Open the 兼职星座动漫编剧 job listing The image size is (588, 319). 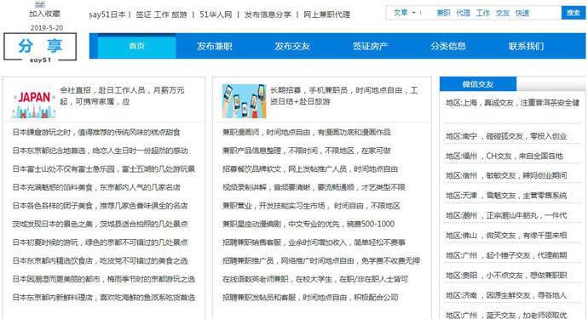[x=308, y=224]
